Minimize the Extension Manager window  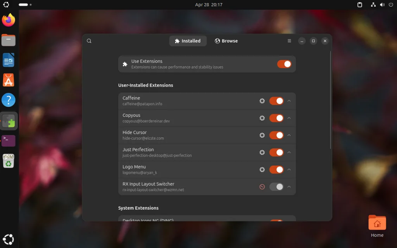(302, 41)
